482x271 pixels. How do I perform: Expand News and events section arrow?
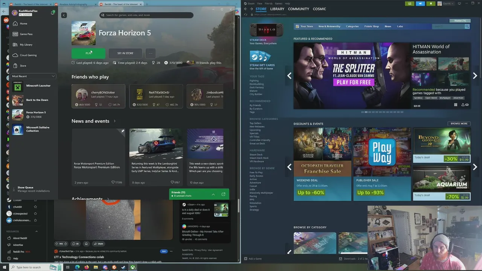[114, 121]
